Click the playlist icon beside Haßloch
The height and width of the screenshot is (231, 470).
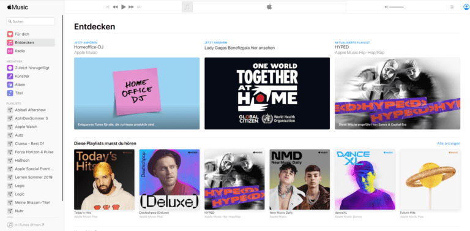coord(10,160)
